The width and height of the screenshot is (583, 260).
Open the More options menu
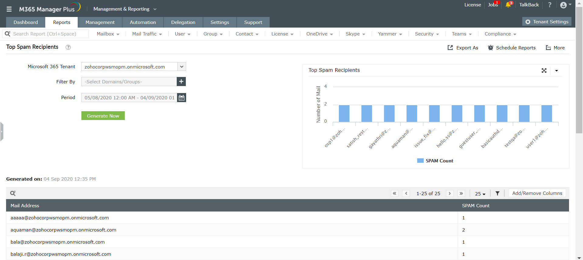pyautogui.click(x=555, y=48)
